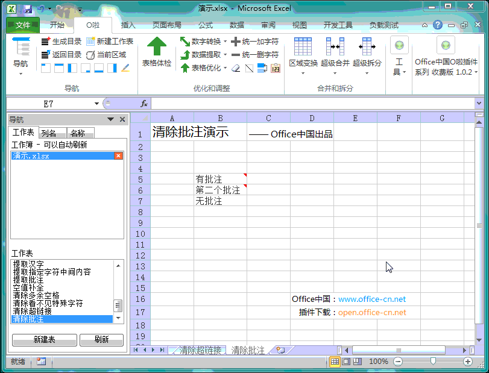This screenshot has height=373, width=489.
Task: Jump to the first sheet tab arrow
Action: click(136, 350)
